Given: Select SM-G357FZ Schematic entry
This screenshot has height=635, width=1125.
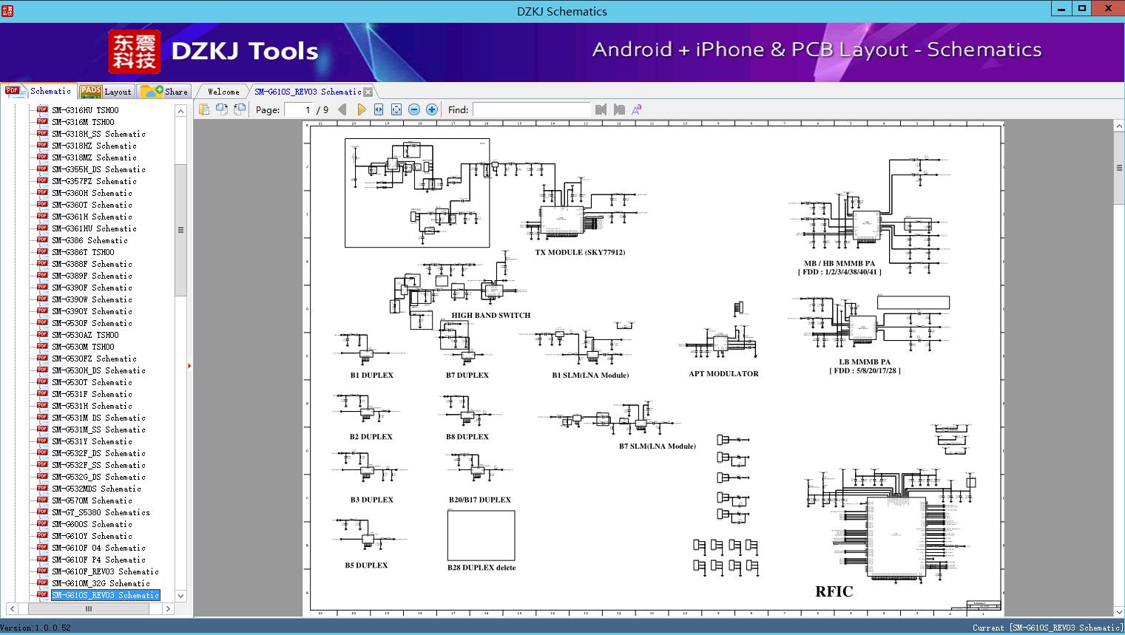Looking at the screenshot, I should [x=94, y=181].
